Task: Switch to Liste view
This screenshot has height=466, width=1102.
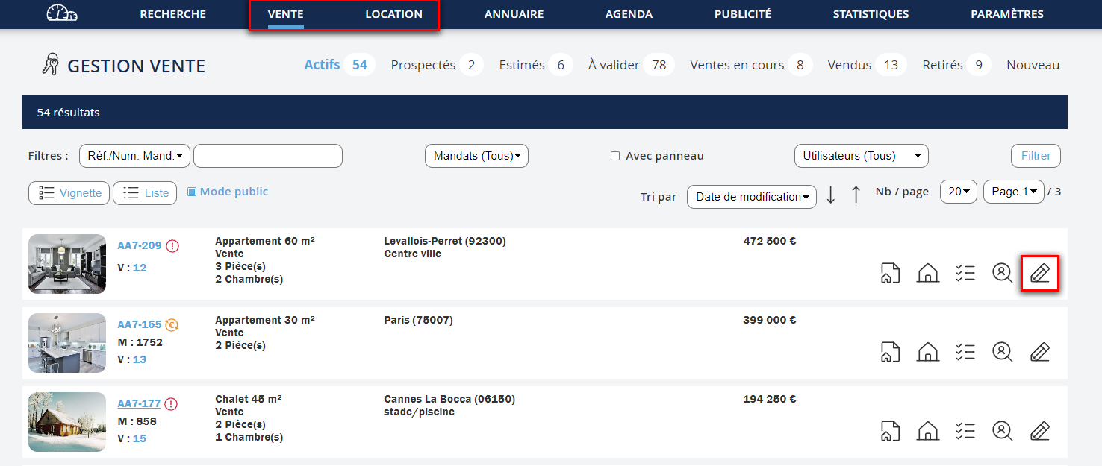Action: point(145,193)
